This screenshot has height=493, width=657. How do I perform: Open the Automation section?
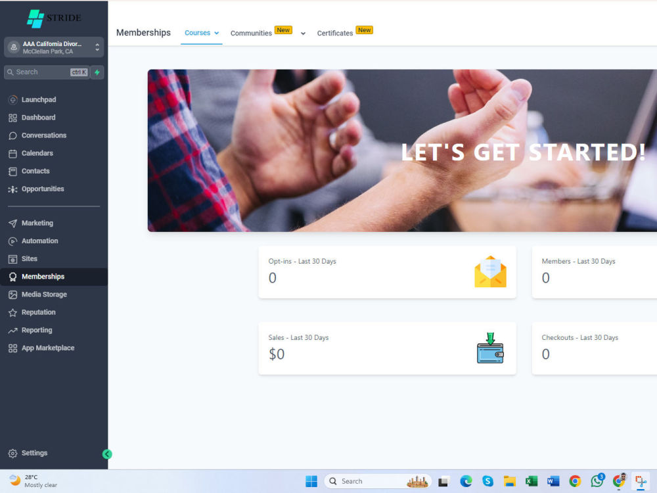point(39,241)
